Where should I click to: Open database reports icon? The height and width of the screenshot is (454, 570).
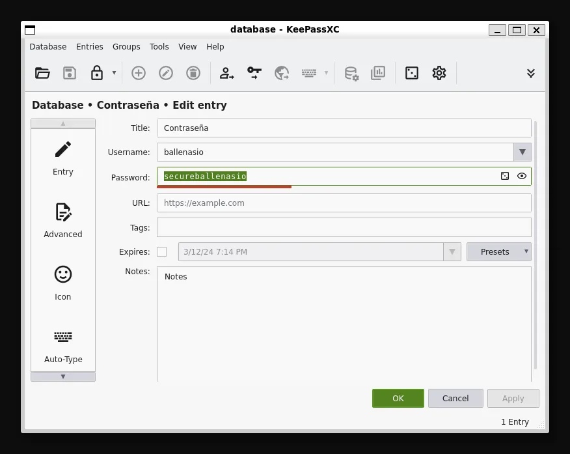coord(378,73)
